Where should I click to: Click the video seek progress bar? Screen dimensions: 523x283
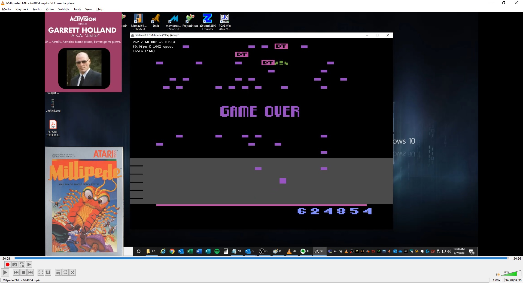tap(261, 258)
